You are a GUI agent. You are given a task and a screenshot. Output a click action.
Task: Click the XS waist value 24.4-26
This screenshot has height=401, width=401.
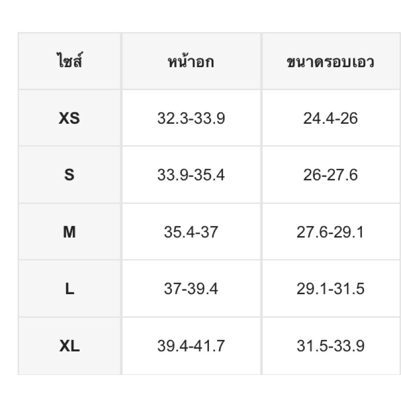[330, 118]
